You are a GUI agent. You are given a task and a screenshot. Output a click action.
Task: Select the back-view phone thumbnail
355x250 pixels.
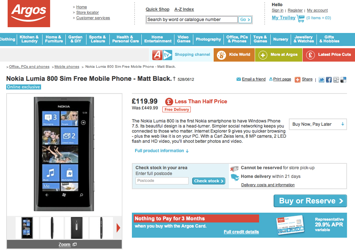click(77, 228)
